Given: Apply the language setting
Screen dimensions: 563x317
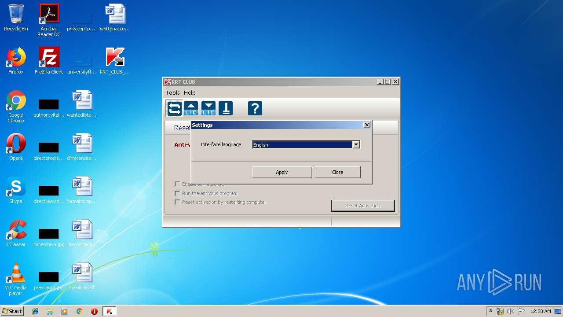Looking at the screenshot, I should (282, 172).
